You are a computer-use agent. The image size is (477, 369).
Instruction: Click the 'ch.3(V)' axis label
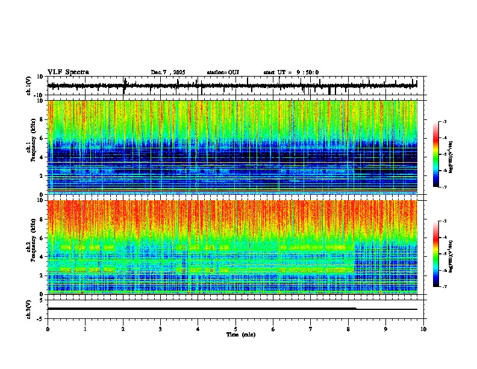pyautogui.click(x=29, y=310)
